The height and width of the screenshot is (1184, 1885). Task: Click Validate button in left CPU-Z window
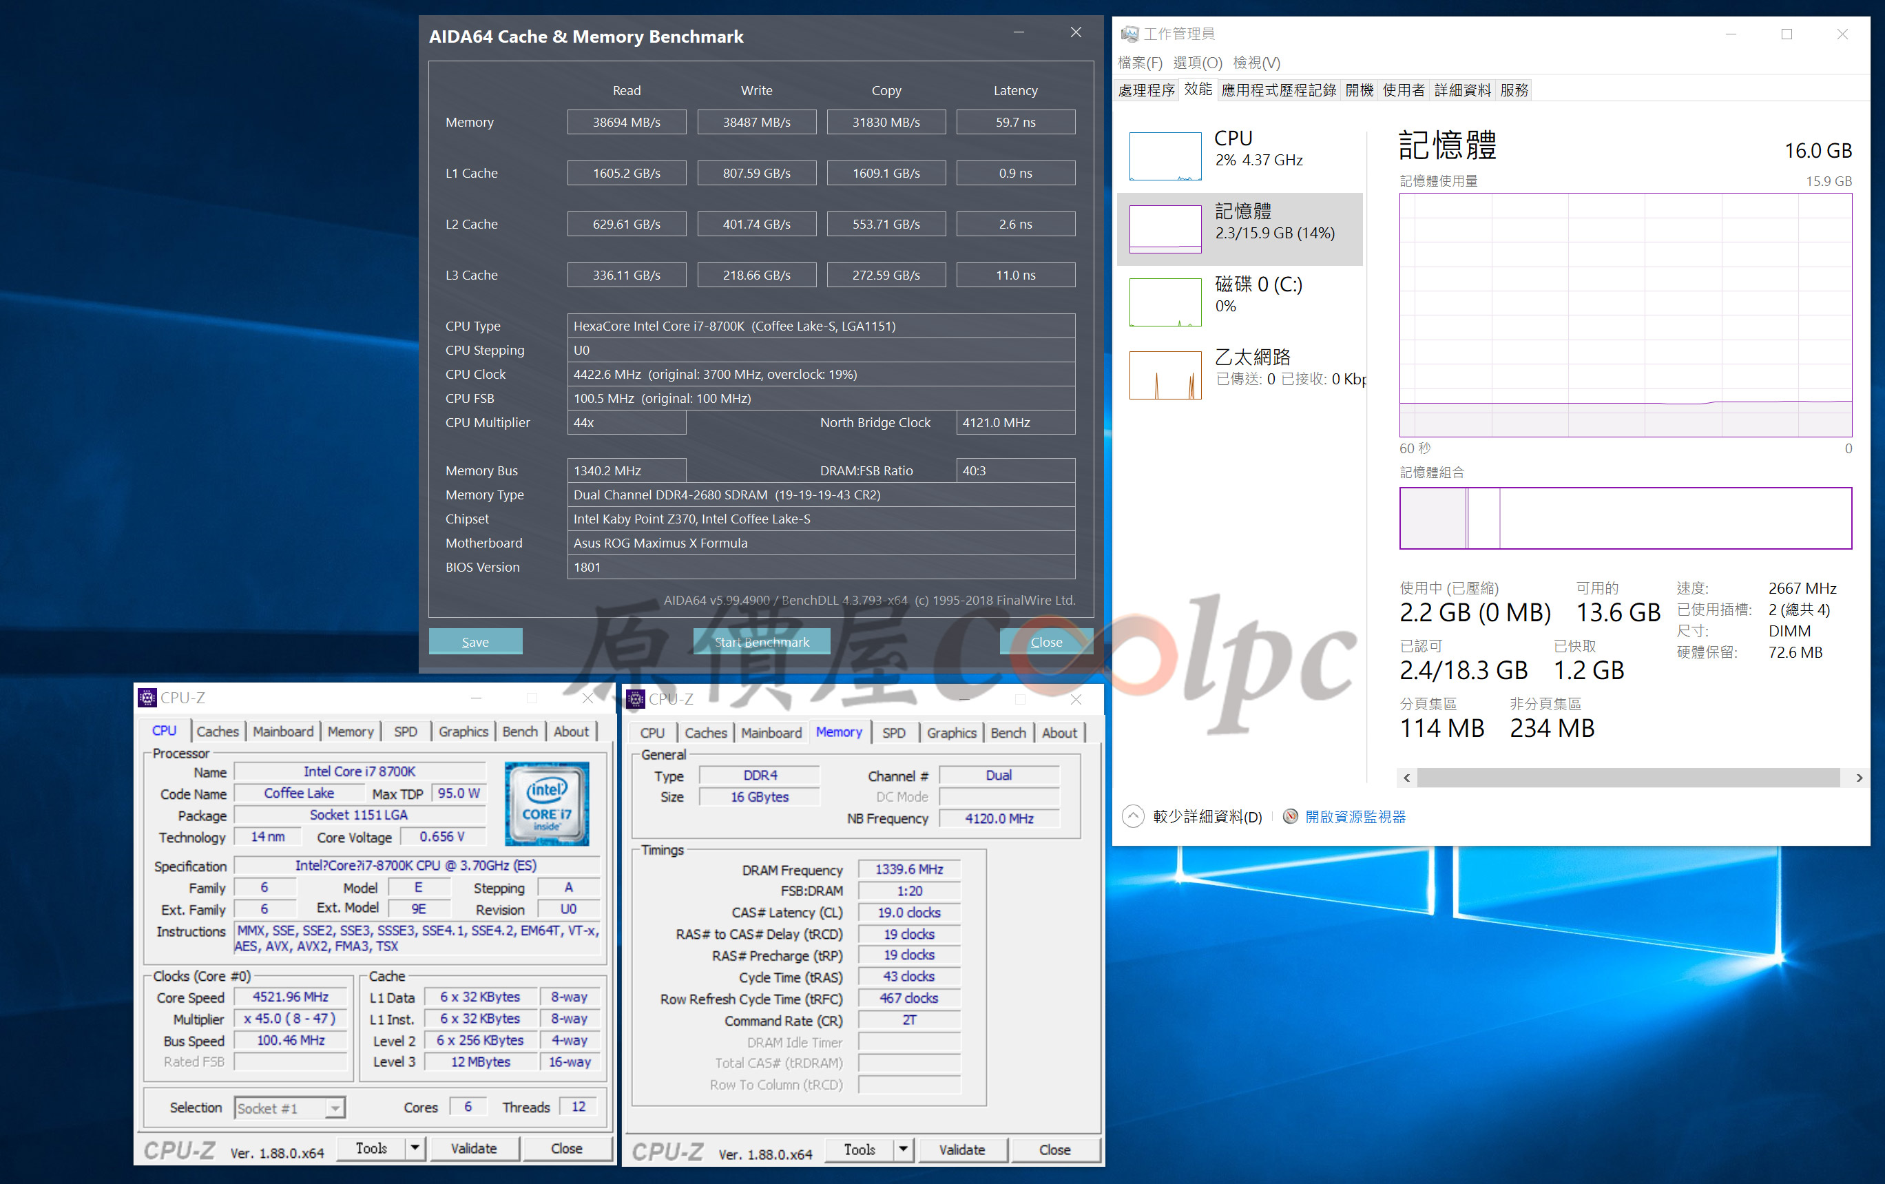(475, 1148)
